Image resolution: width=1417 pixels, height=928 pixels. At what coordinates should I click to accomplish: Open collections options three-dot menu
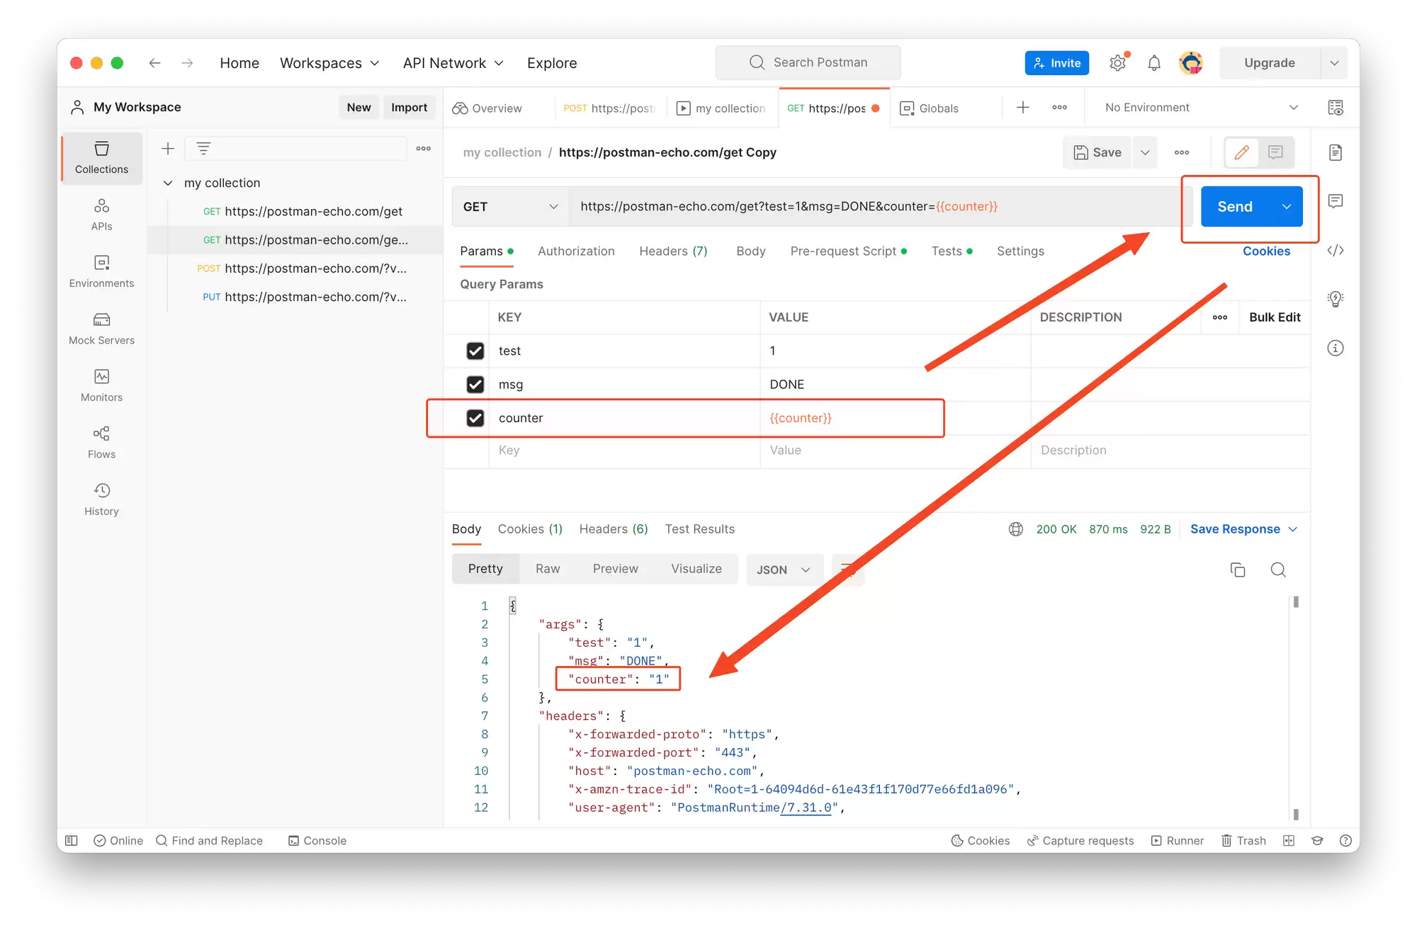point(424,149)
